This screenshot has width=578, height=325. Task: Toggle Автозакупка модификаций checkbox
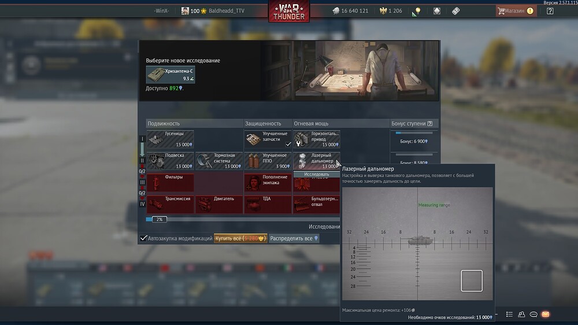tap(143, 238)
